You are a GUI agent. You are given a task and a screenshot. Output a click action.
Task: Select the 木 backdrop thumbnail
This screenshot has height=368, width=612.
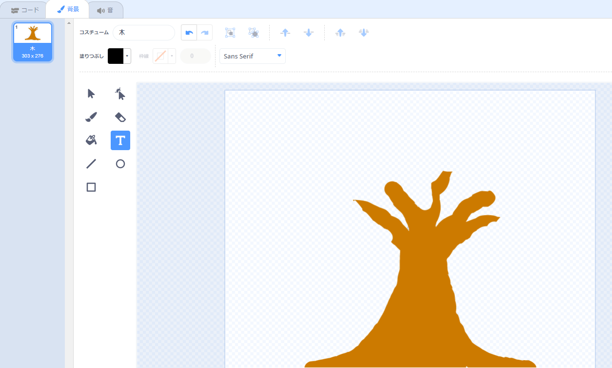point(33,42)
